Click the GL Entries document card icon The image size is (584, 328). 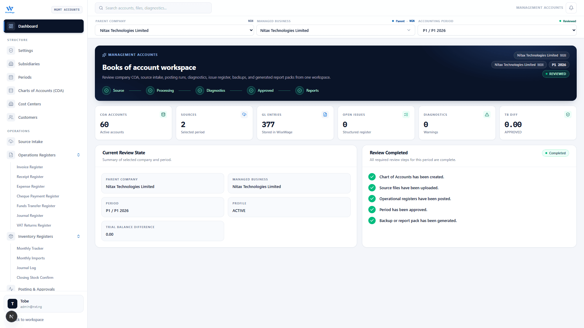pyautogui.click(x=325, y=114)
